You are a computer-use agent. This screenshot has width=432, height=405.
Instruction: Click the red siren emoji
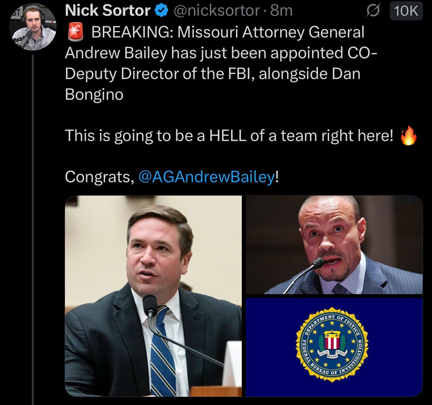tap(76, 32)
